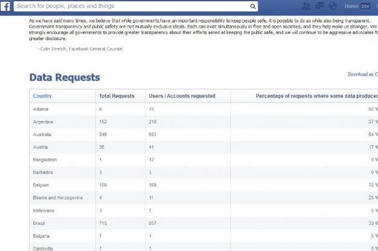Select the Albania row name
Viewport: 378px width, 251px height.
click(x=41, y=109)
